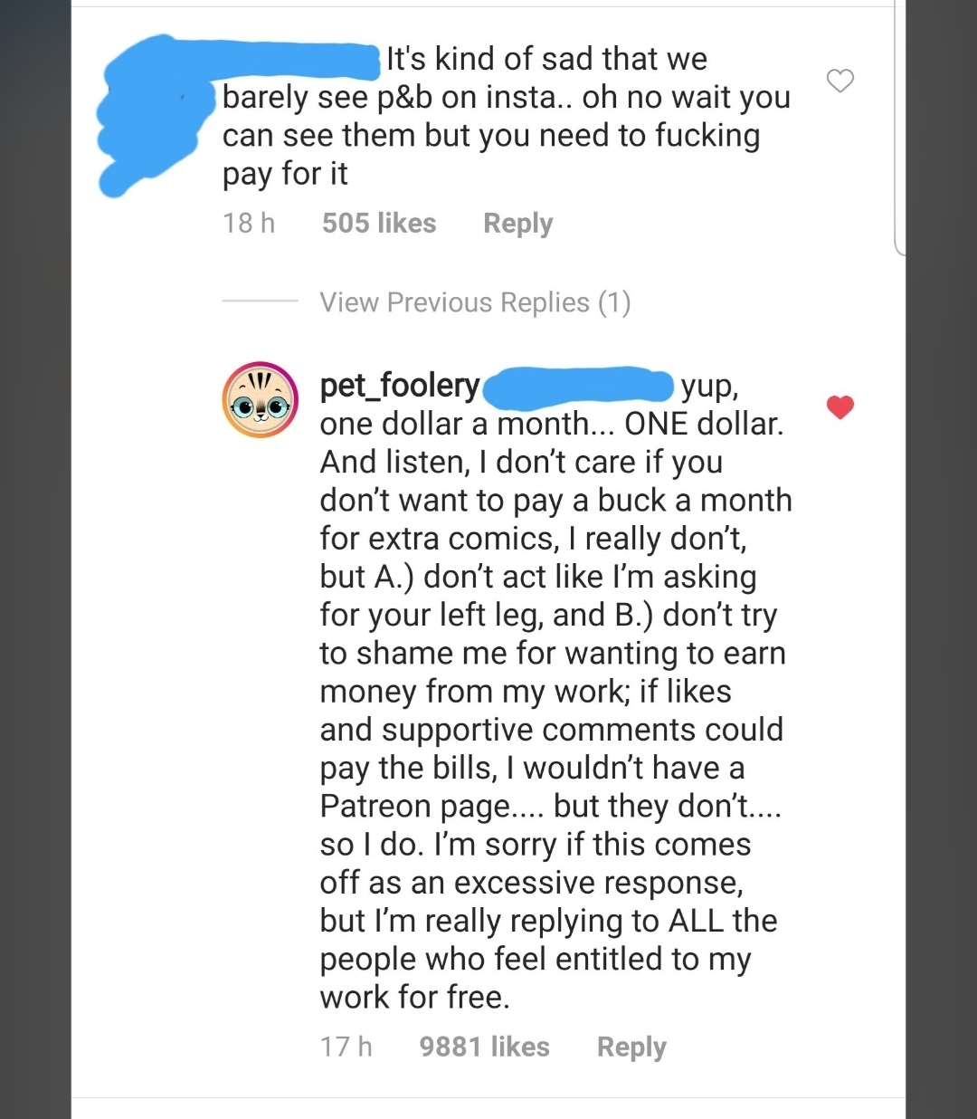
Task: Like the comment about p&b on insta
Action: click(x=840, y=81)
